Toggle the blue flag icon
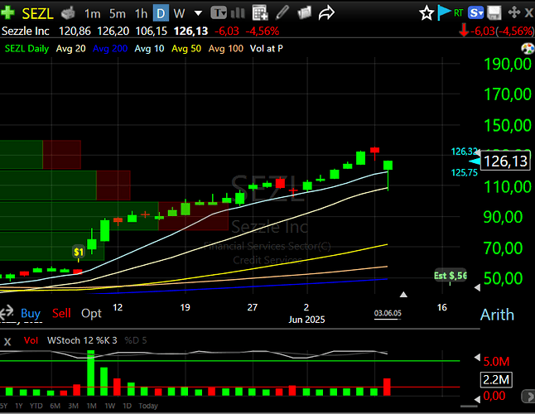Image resolution: width=535 pixels, height=414 pixels. (x=444, y=13)
